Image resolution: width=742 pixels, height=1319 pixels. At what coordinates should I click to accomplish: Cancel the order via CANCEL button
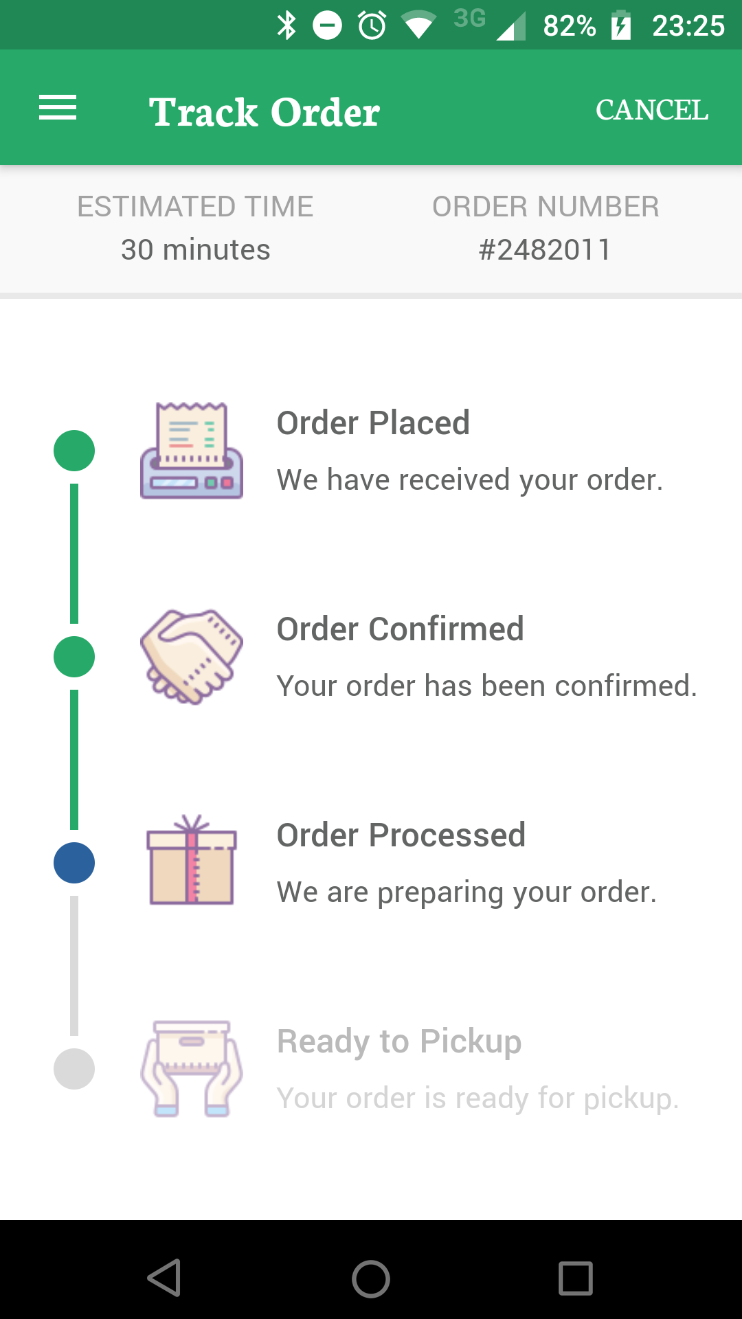tap(652, 110)
